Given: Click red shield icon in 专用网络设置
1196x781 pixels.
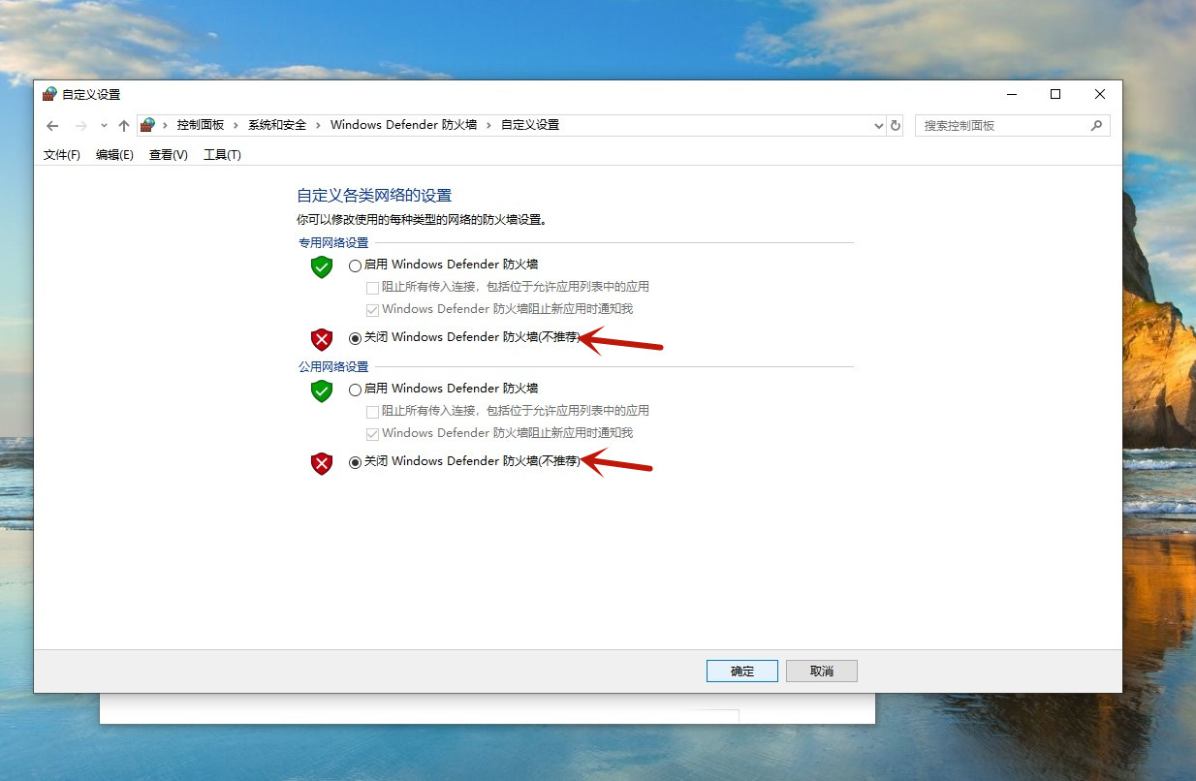Looking at the screenshot, I should coord(322,339).
